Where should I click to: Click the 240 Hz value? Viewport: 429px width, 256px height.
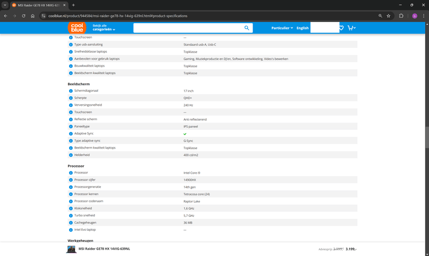click(188, 105)
